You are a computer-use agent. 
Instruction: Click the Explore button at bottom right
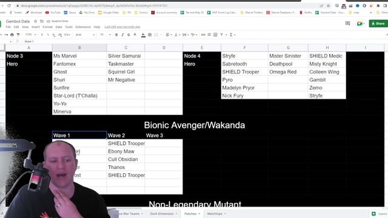380,214
